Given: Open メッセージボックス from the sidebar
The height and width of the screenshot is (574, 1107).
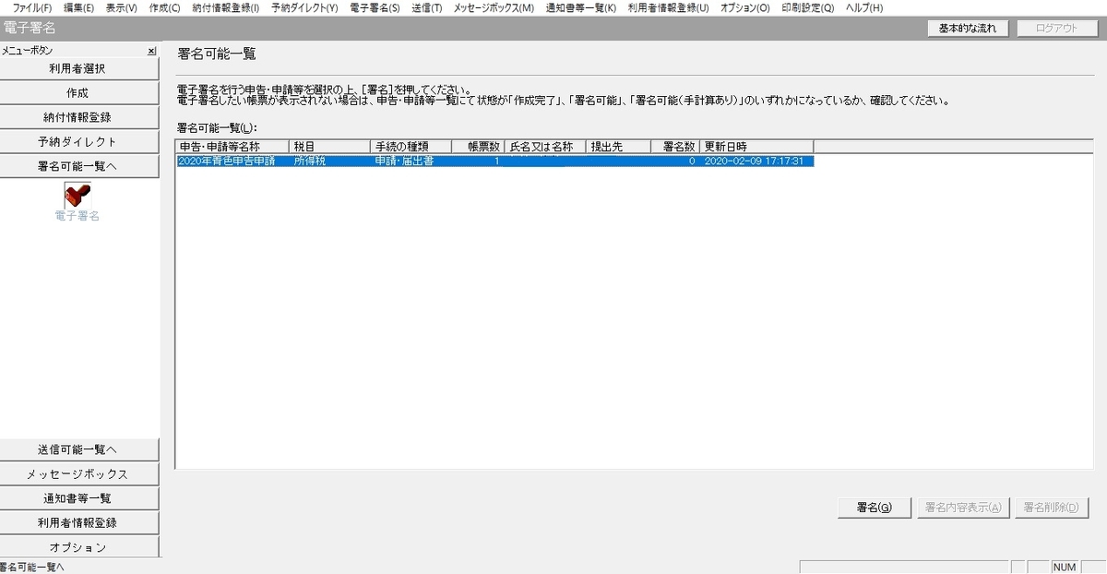Looking at the screenshot, I should [77, 474].
